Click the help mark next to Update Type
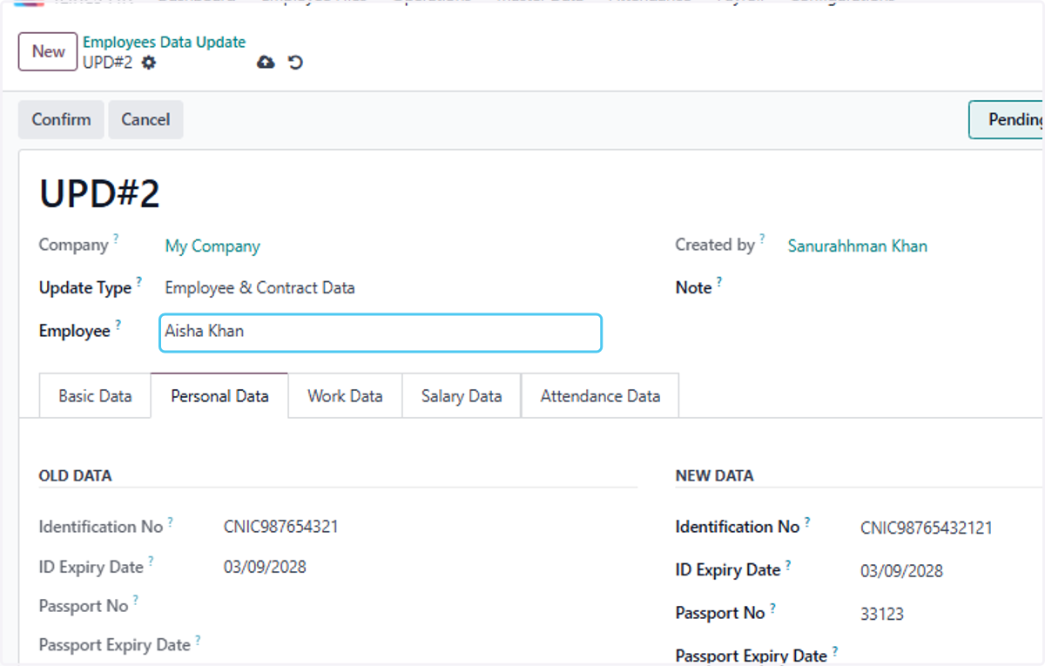 click(x=139, y=281)
